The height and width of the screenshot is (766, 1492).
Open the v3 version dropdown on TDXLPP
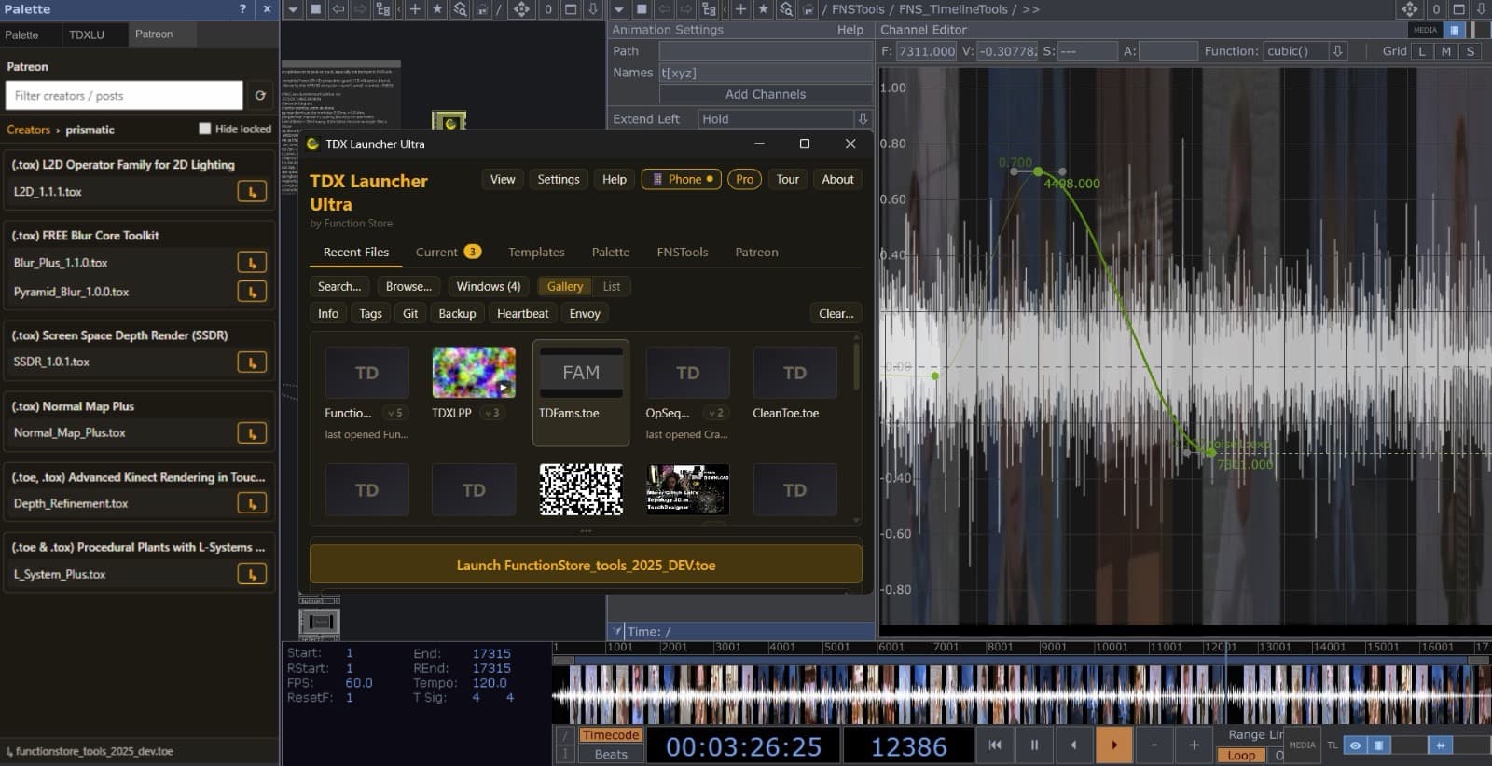pos(491,413)
